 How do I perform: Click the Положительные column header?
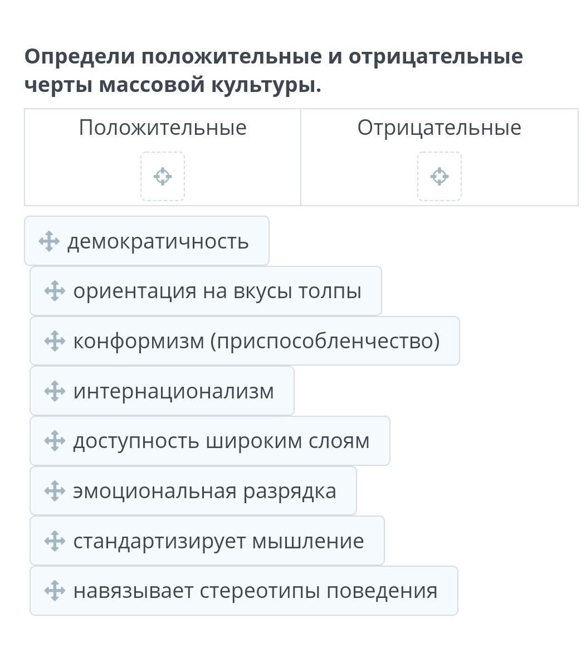pos(163,128)
